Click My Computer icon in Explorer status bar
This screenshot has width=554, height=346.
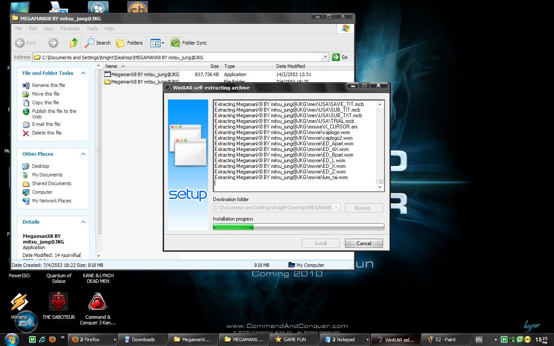pyautogui.click(x=291, y=265)
